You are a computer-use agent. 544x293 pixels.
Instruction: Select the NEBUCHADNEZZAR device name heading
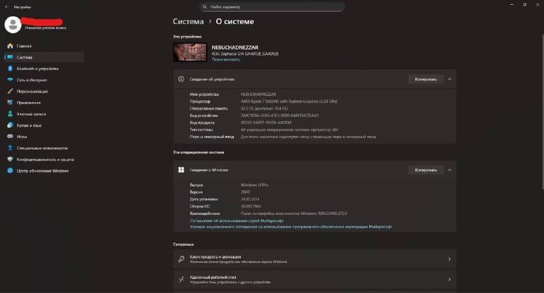point(235,47)
